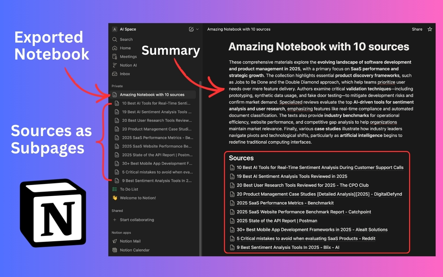Select the To Do List page
The image size is (443, 277).
(x=129, y=189)
